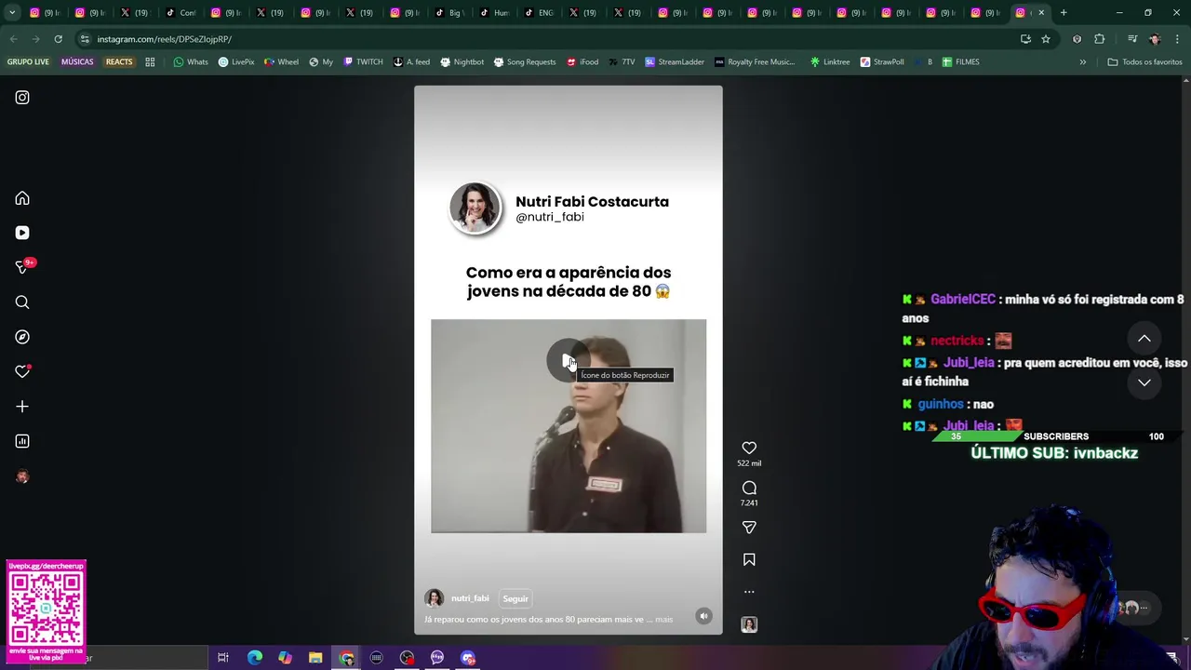Open the iFood bookmark

pos(582,62)
